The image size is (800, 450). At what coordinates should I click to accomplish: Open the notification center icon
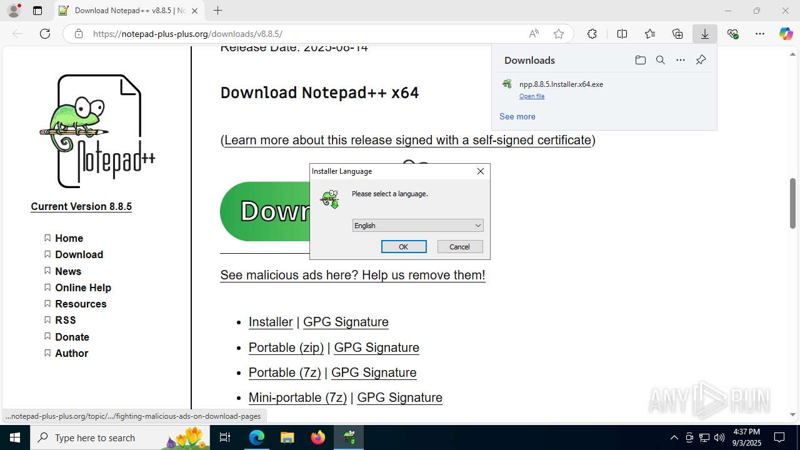click(779, 437)
